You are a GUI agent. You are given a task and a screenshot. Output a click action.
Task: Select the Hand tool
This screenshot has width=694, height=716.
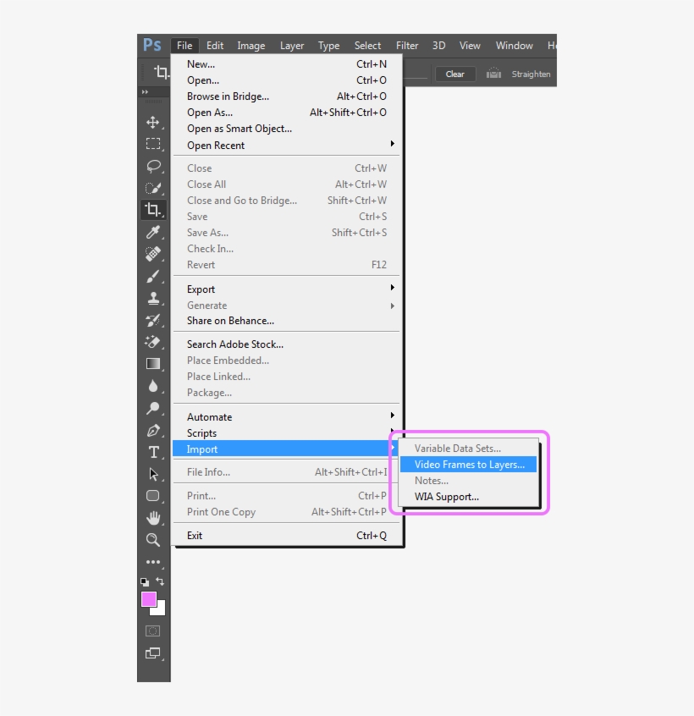pos(153,518)
